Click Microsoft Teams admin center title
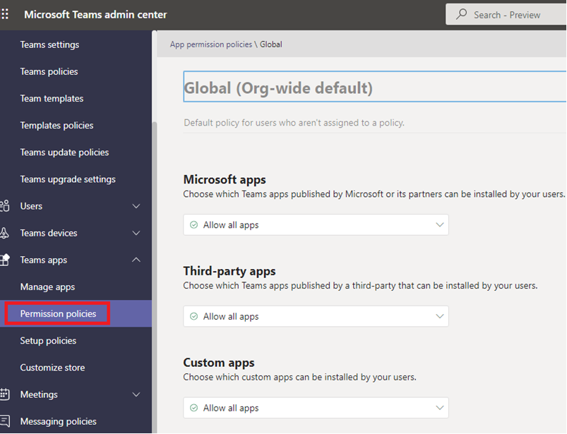 pos(95,14)
